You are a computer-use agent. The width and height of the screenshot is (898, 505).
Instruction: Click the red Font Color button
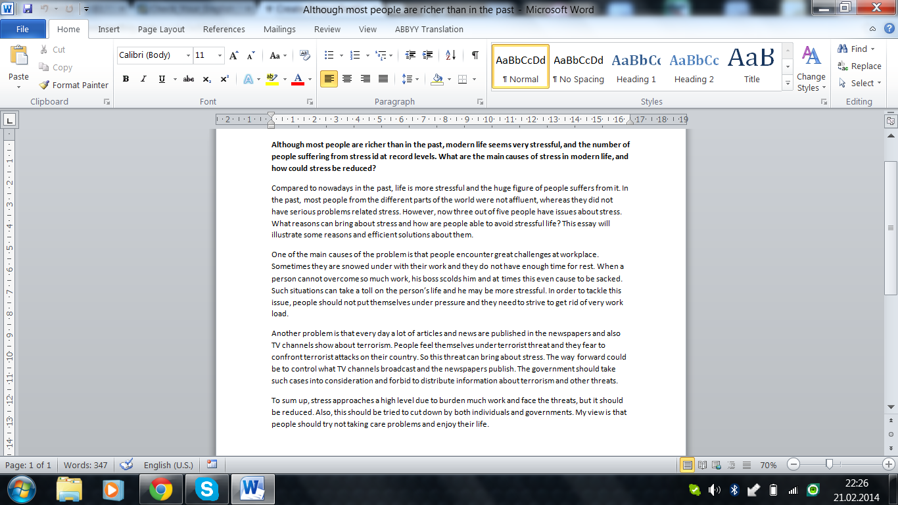297,79
